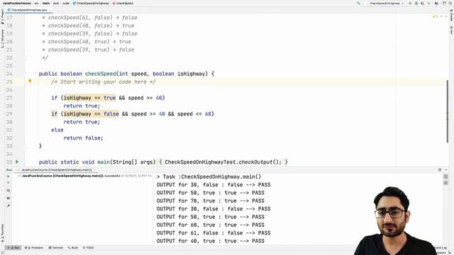Click line number 29 in the gutter

tap(9, 114)
